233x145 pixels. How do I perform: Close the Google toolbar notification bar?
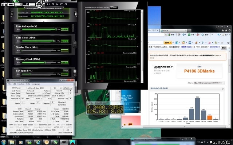coord(229,48)
